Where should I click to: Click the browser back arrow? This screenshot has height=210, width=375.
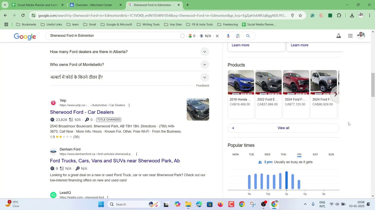pos(5,15)
